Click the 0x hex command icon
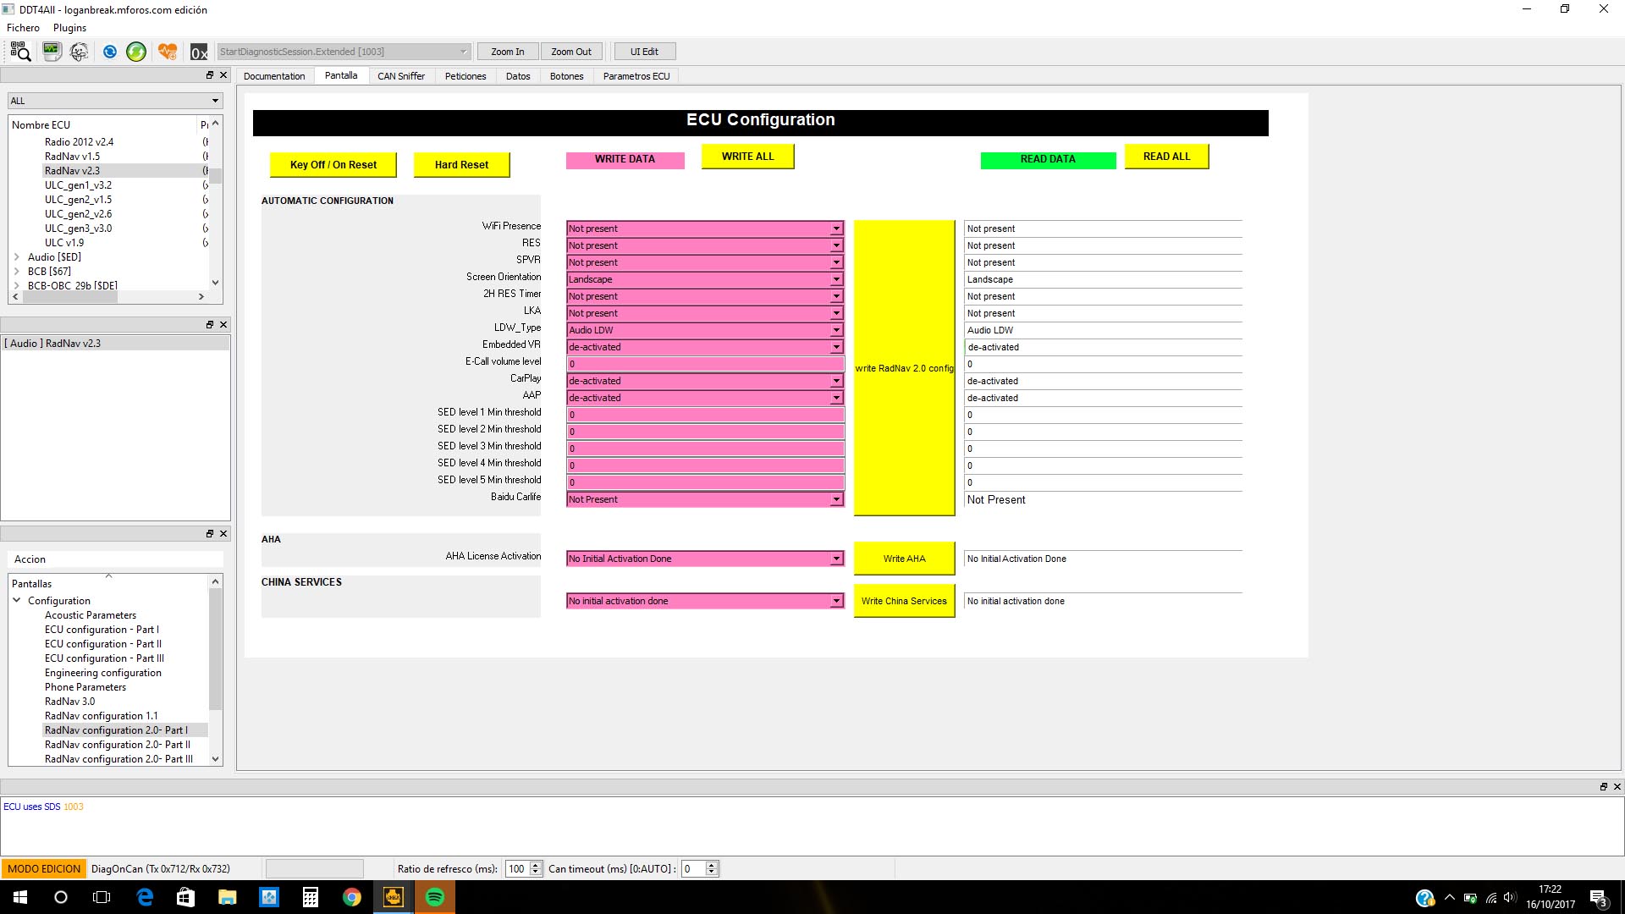The height and width of the screenshot is (914, 1625). pos(199,52)
